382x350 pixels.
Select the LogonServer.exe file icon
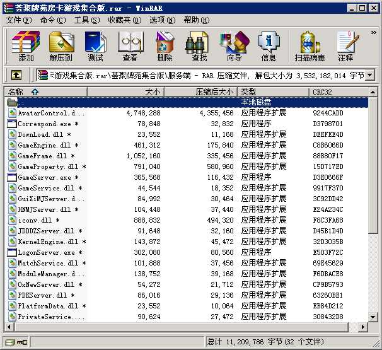[x=12, y=252]
